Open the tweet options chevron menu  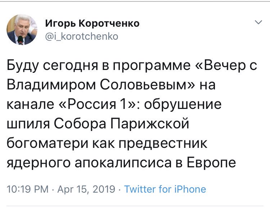(x=258, y=23)
